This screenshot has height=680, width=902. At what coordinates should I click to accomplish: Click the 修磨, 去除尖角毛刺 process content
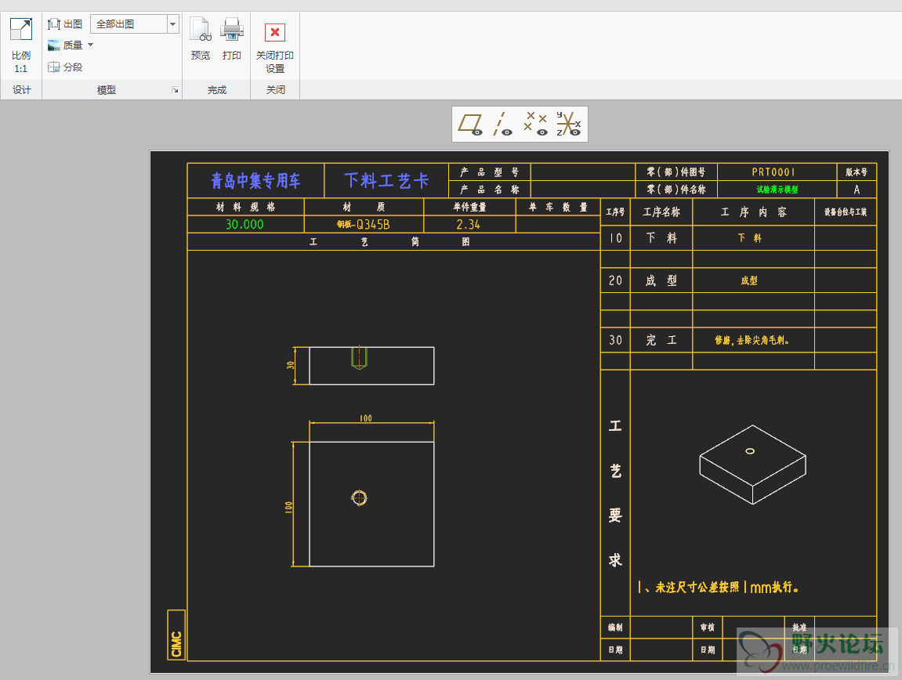pos(752,340)
